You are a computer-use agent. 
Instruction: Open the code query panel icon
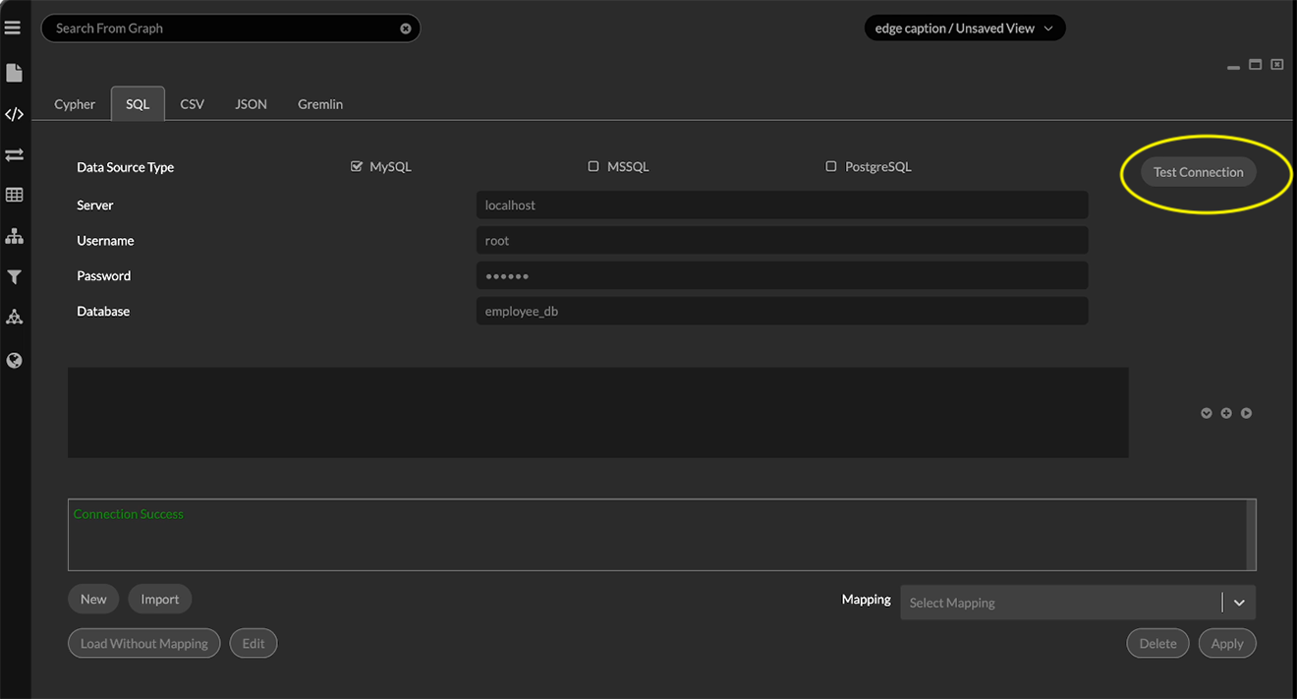(x=14, y=114)
